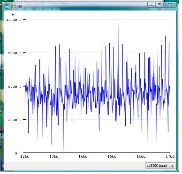Minimize the COM6 plotter window
Viewport: 182px width, 174px height.
pos(151,6)
